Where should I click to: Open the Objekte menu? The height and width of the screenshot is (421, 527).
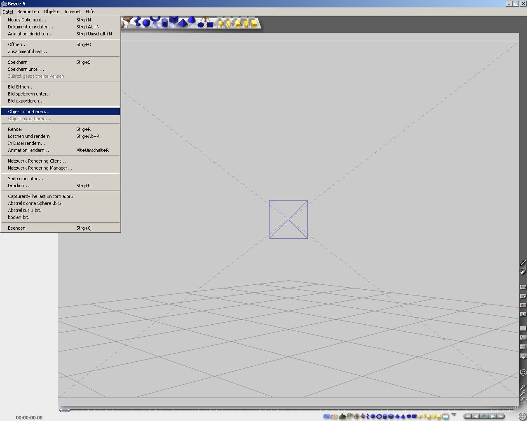(52, 12)
